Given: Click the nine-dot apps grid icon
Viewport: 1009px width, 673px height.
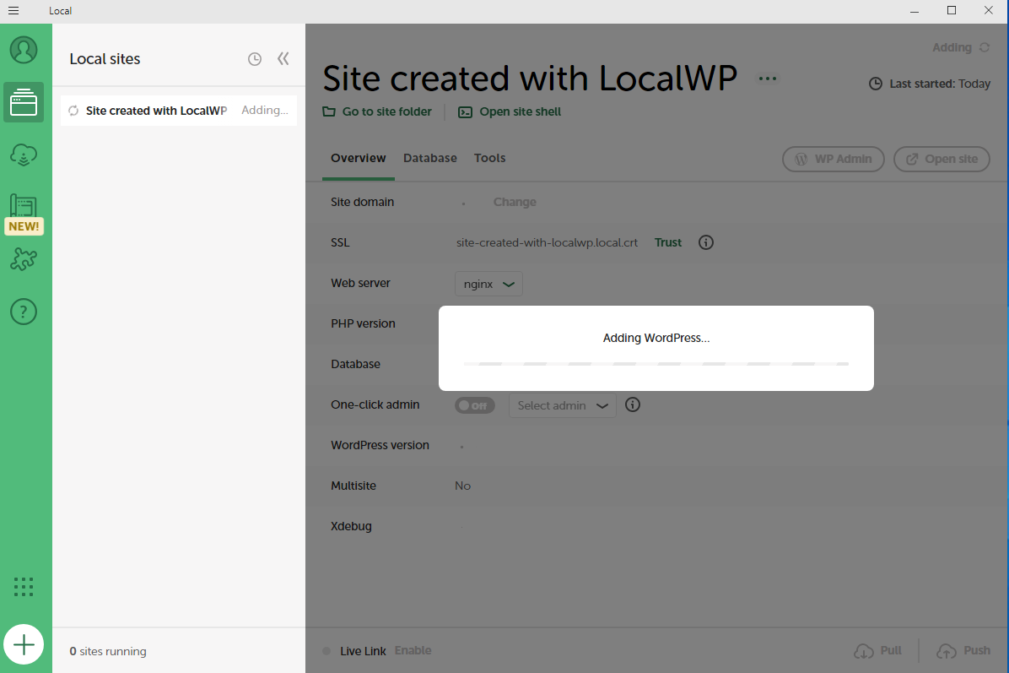Looking at the screenshot, I should (x=24, y=586).
